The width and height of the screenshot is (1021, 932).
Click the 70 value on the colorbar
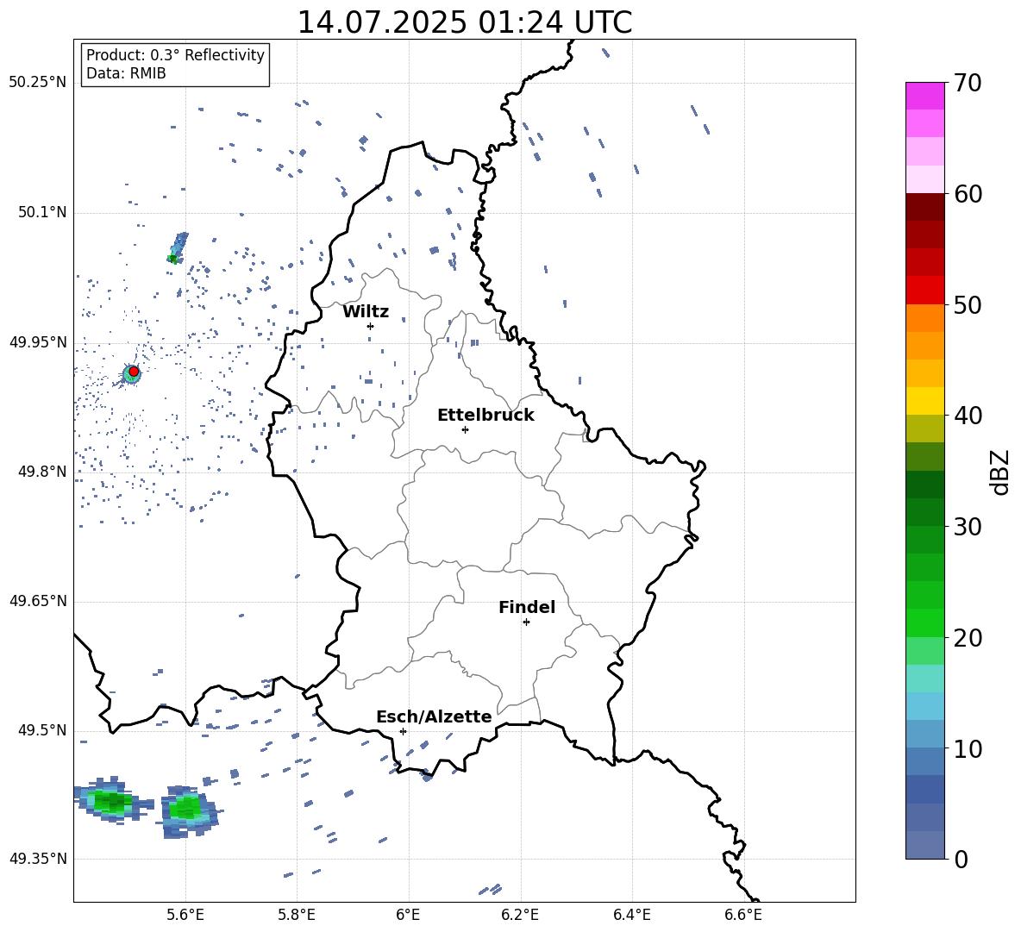click(968, 84)
